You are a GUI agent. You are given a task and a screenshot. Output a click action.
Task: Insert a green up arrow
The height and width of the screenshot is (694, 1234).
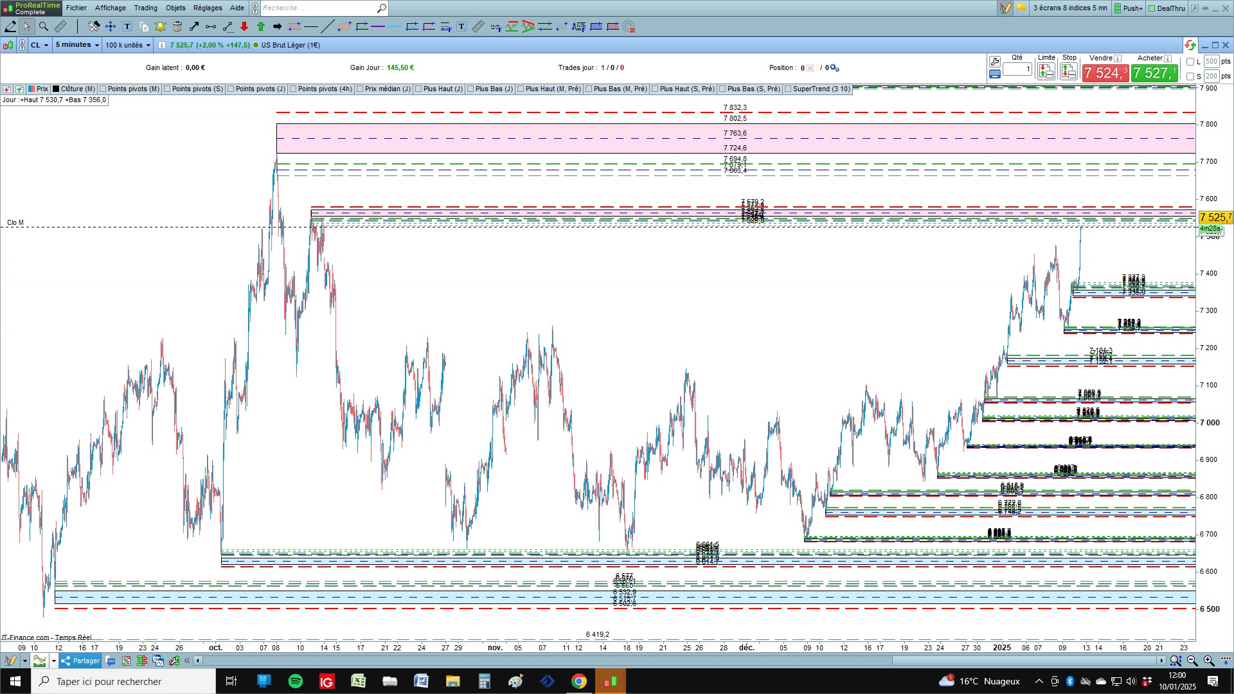tap(261, 26)
